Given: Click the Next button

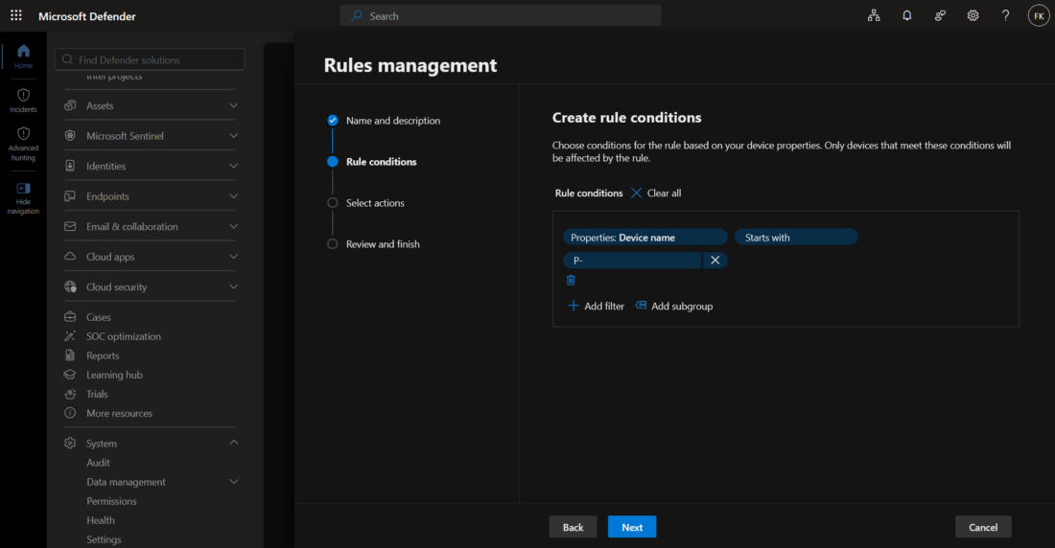Looking at the screenshot, I should tap(632, 527).
